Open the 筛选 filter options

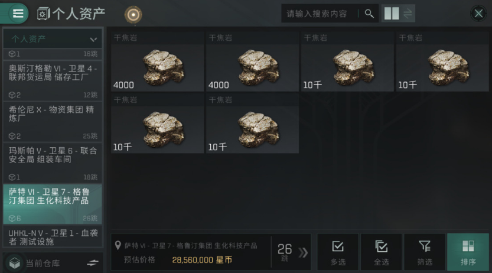[425, 252]
